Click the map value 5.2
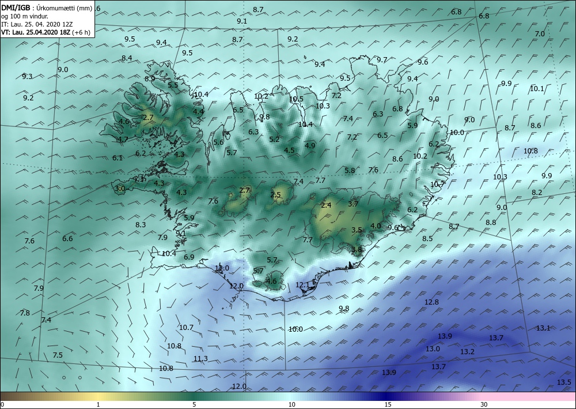576x409 pixels. pyautogui.click(x=274, y=140)
